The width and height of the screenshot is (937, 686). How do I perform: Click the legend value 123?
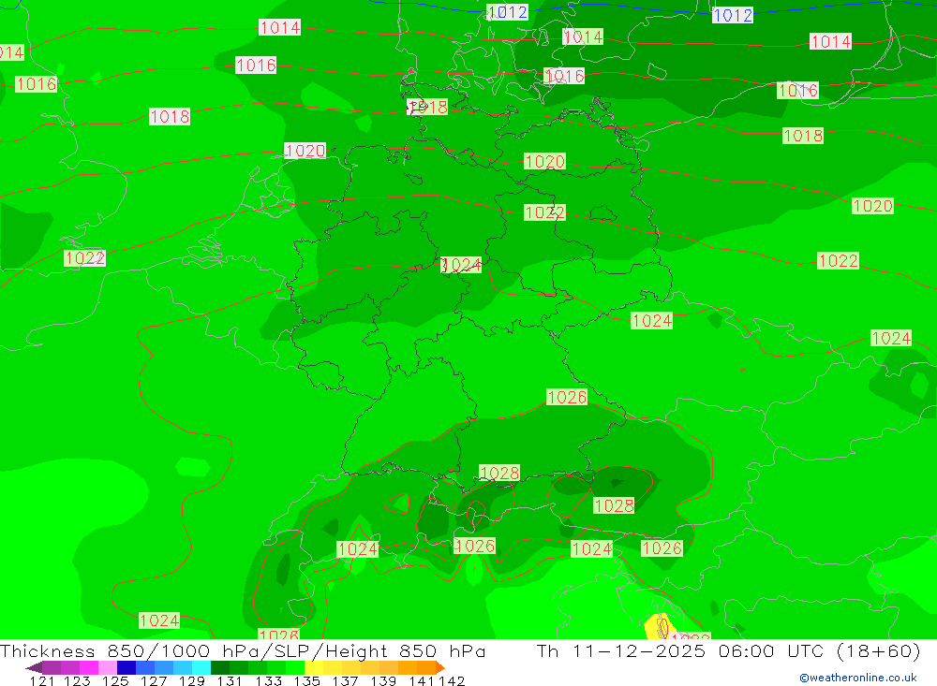coord(77,680)
